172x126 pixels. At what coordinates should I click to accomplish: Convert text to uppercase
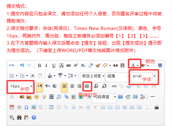click(x=96, y=86)
